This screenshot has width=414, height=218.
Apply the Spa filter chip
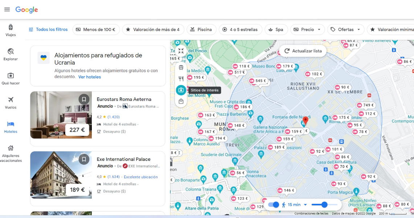pos(276,29)
